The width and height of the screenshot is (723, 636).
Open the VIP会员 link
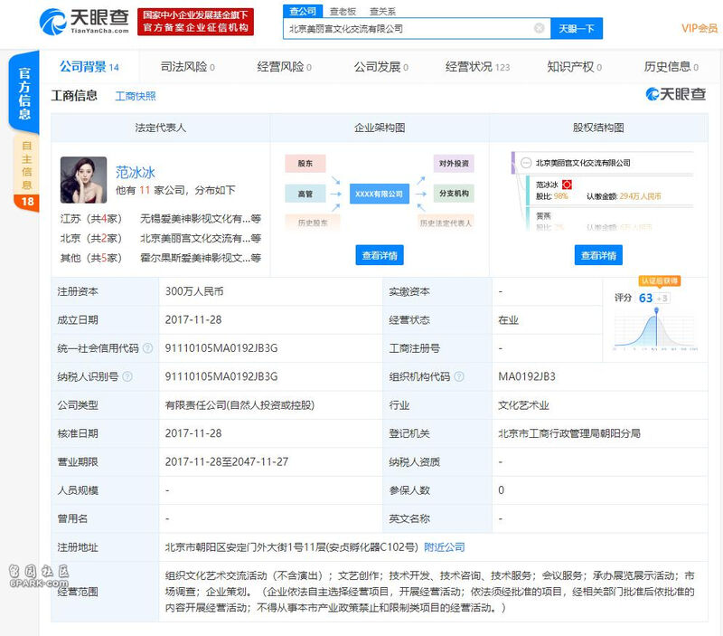click(700, 29)
